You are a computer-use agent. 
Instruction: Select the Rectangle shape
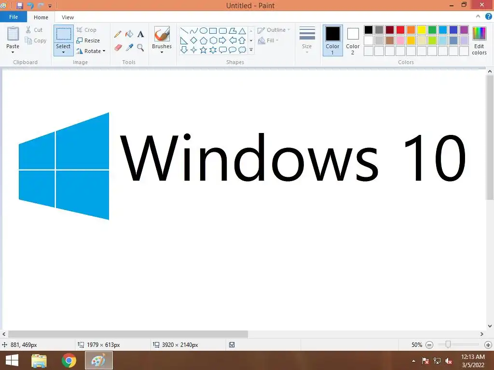(213, 30)
